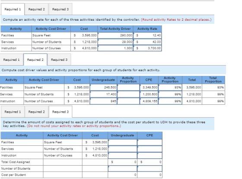Edit Instruction activity rate 3,700.00 field
Image resolution: width=242 pixels, height=179 pixels.
click(x=147, y=48)
